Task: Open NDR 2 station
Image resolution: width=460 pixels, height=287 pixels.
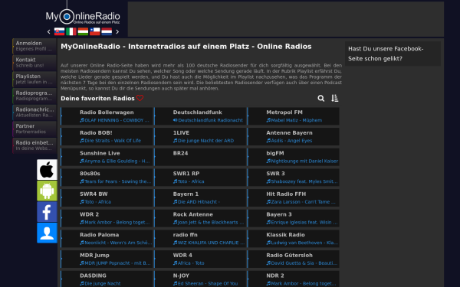Action: click(x=294, y=279)
